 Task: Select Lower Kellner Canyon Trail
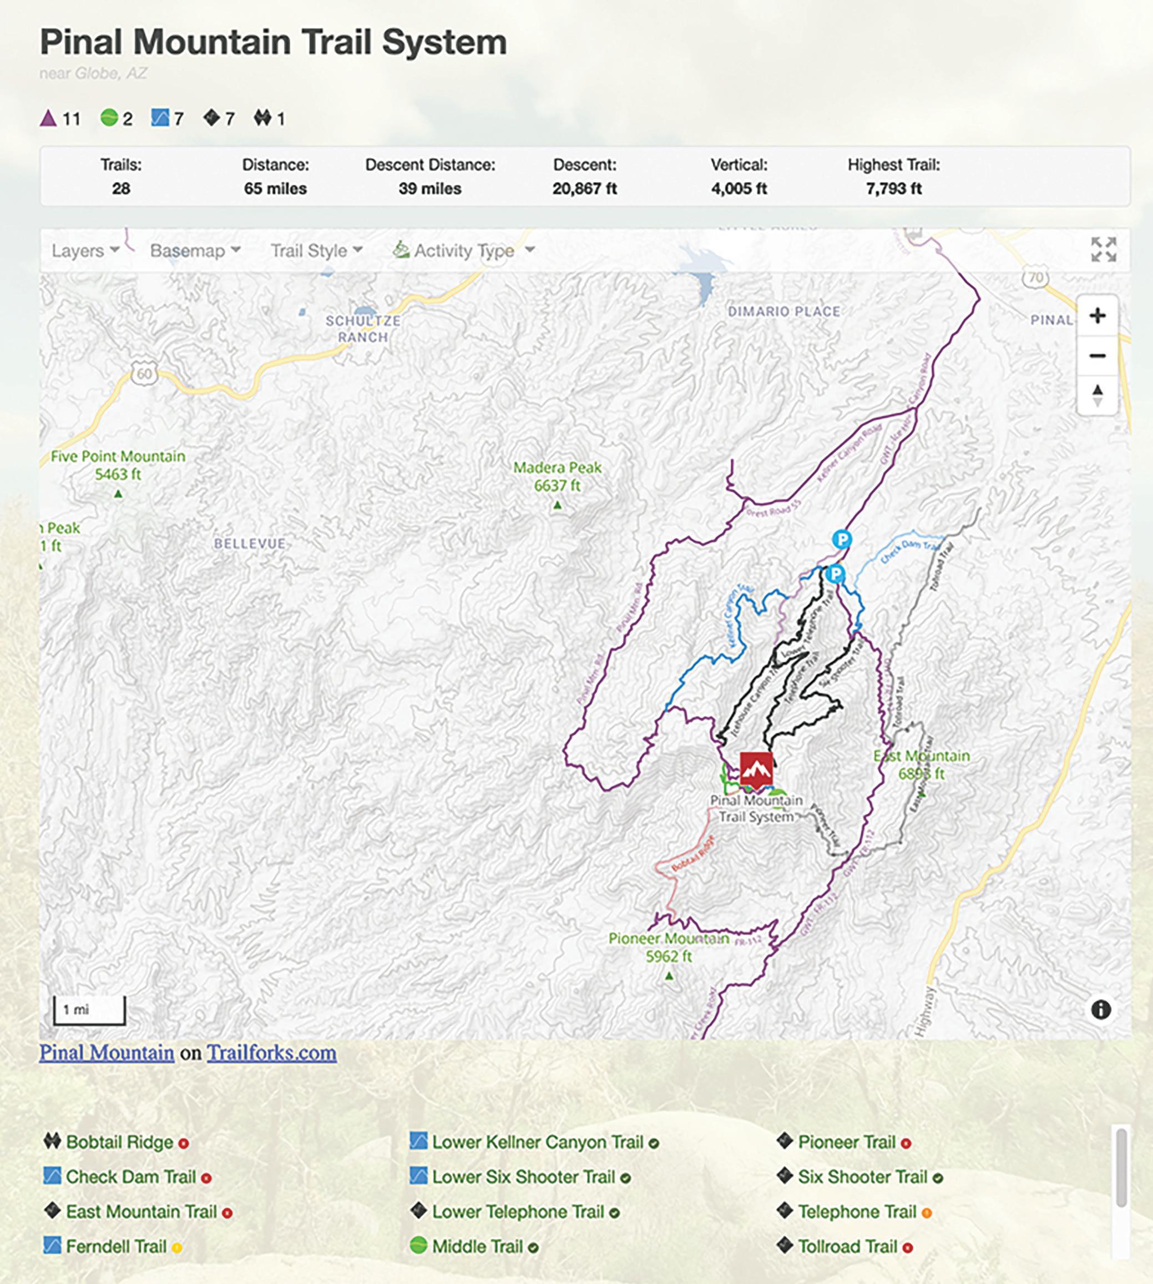click(537, 1142)
